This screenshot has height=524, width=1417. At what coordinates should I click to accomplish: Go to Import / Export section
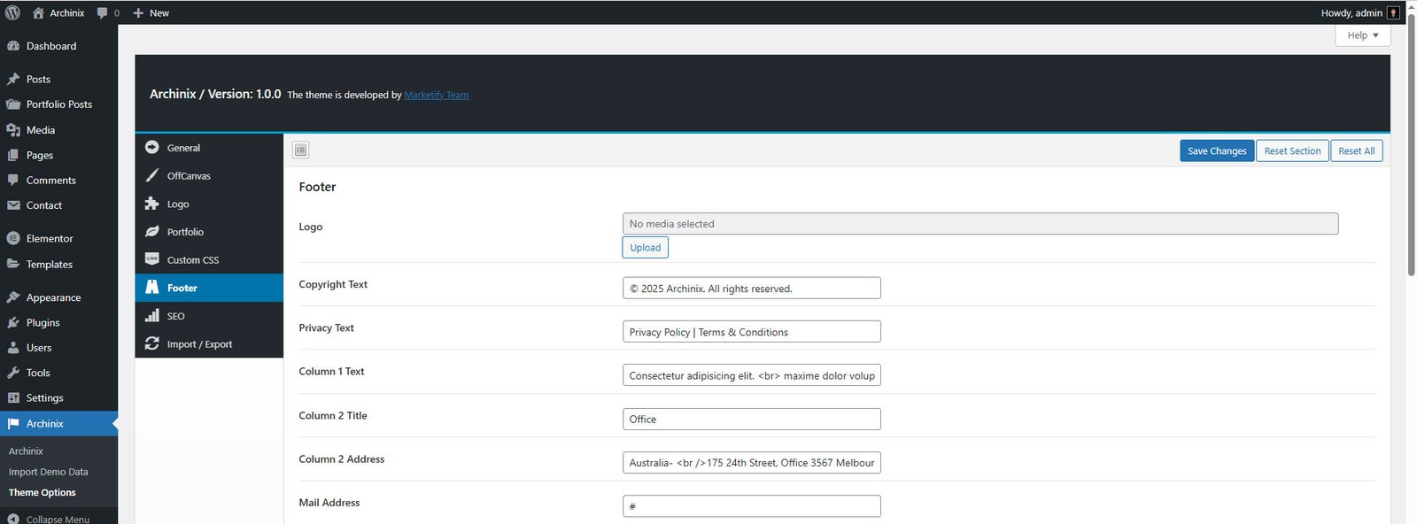point(199,344)
